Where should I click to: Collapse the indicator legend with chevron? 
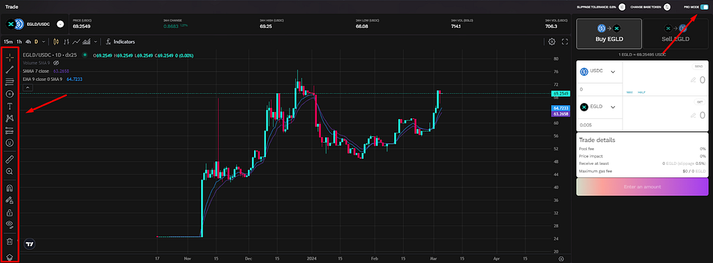tap(27, 87)
